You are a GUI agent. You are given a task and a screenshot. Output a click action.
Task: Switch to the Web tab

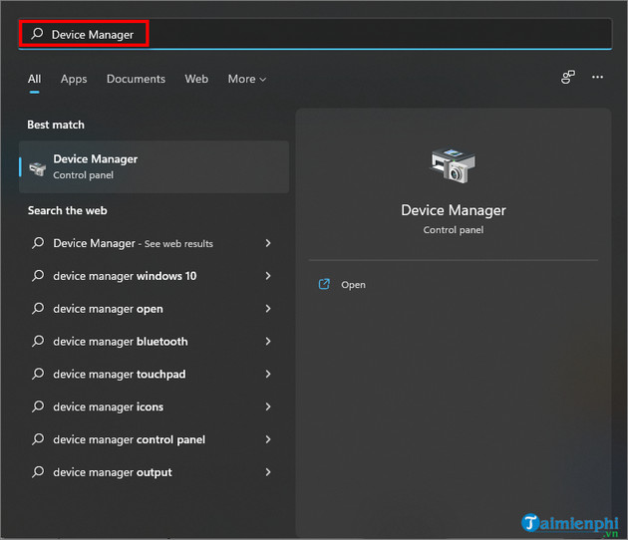tap(196, 79)
